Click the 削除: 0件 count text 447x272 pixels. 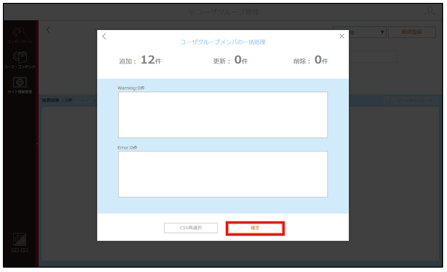310,60
